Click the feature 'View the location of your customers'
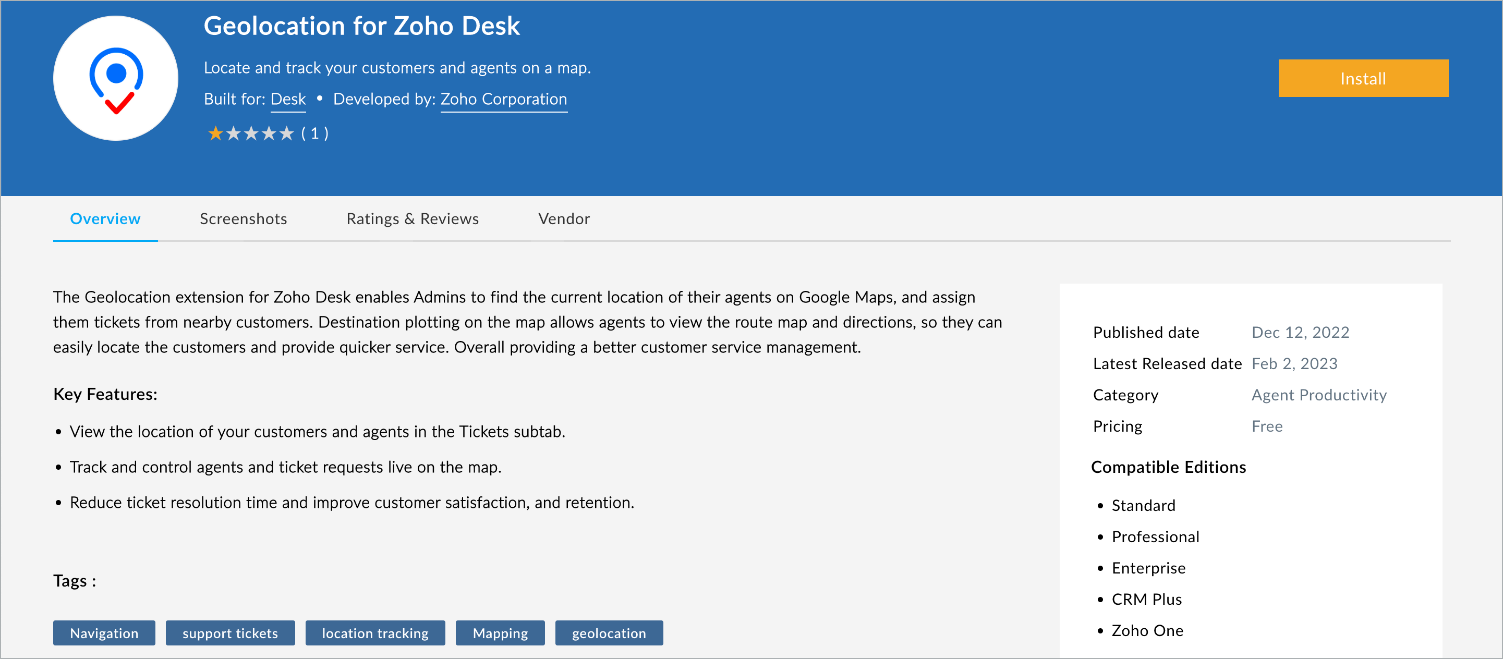The width and height of the screenshot is (1503, 659). [x=318, y=432]
